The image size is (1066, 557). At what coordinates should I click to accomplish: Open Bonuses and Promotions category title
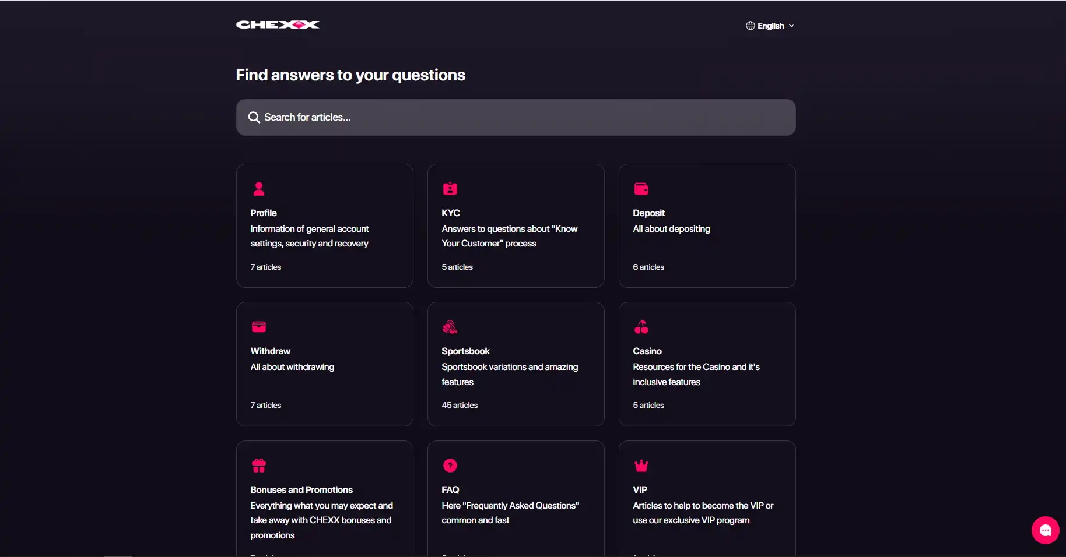point(301,490)
